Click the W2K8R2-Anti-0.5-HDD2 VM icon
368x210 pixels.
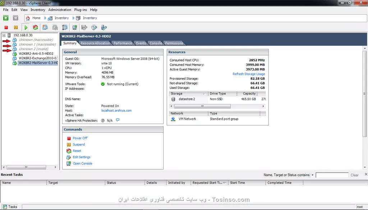[x=14, y=54]
